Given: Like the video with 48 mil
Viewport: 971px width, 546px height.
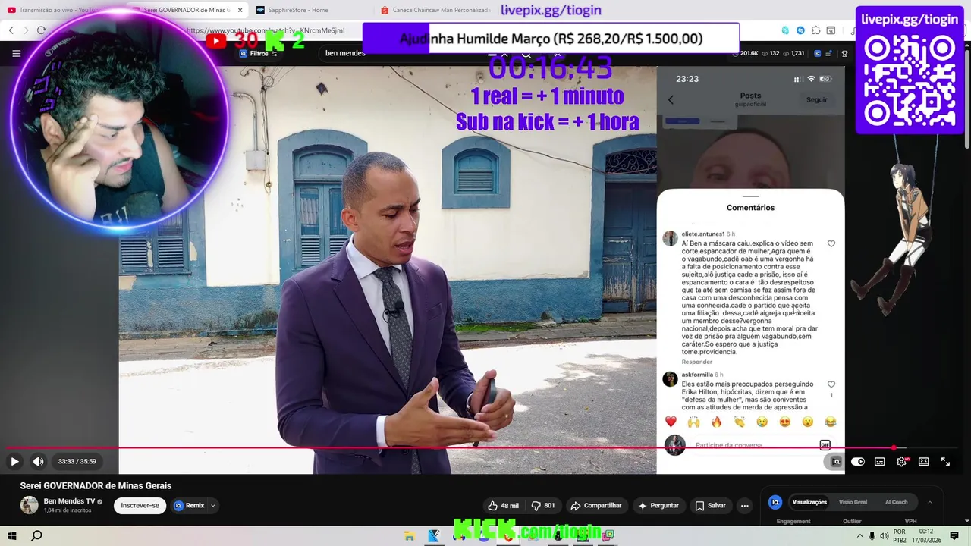Looking at the screenshot, I should pyautogui.click(x=503, y=506).
